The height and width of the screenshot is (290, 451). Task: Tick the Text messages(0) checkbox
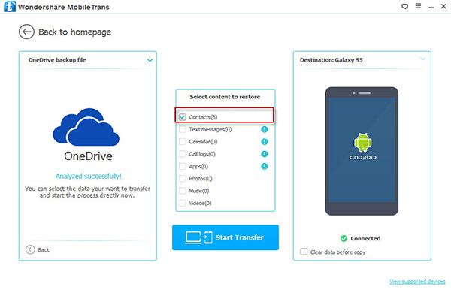coord(183,129)
